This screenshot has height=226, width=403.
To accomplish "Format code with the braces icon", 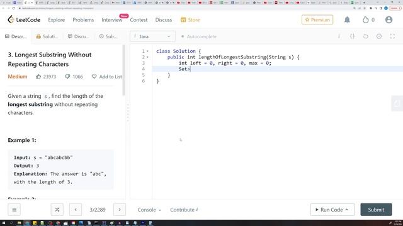I will (352, 36).
